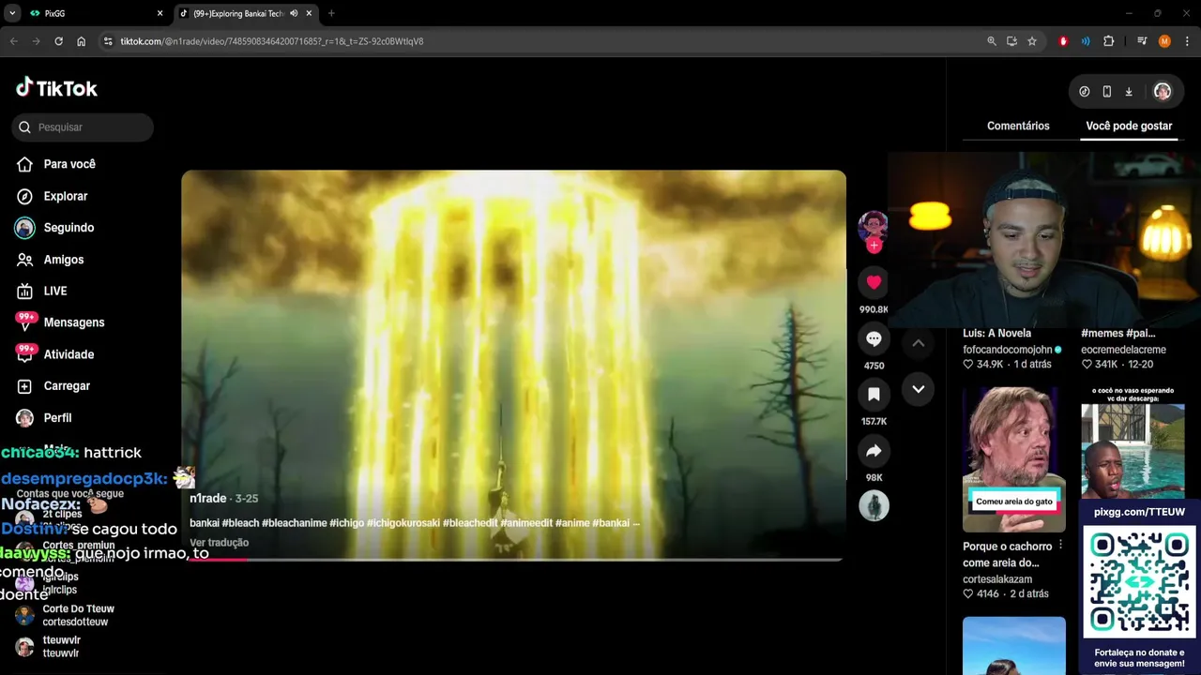
Task: Bookmark this page with the star
Action: pos(1032,41)
